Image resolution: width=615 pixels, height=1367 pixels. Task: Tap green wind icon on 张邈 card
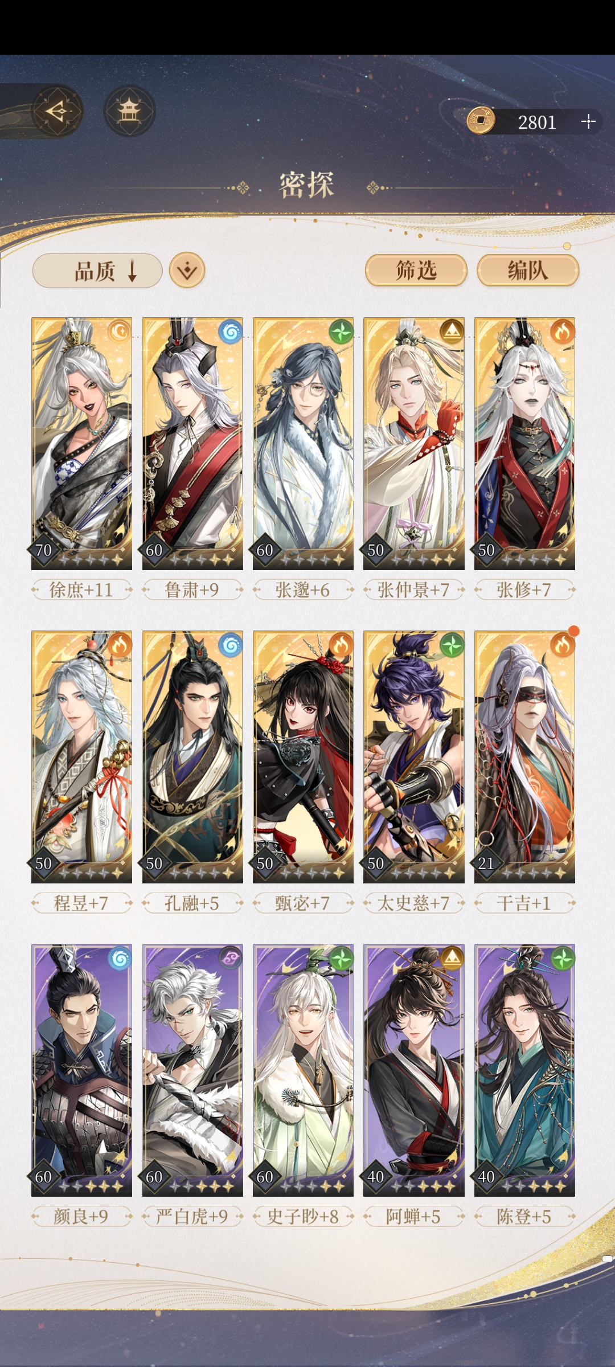[341, 331]
